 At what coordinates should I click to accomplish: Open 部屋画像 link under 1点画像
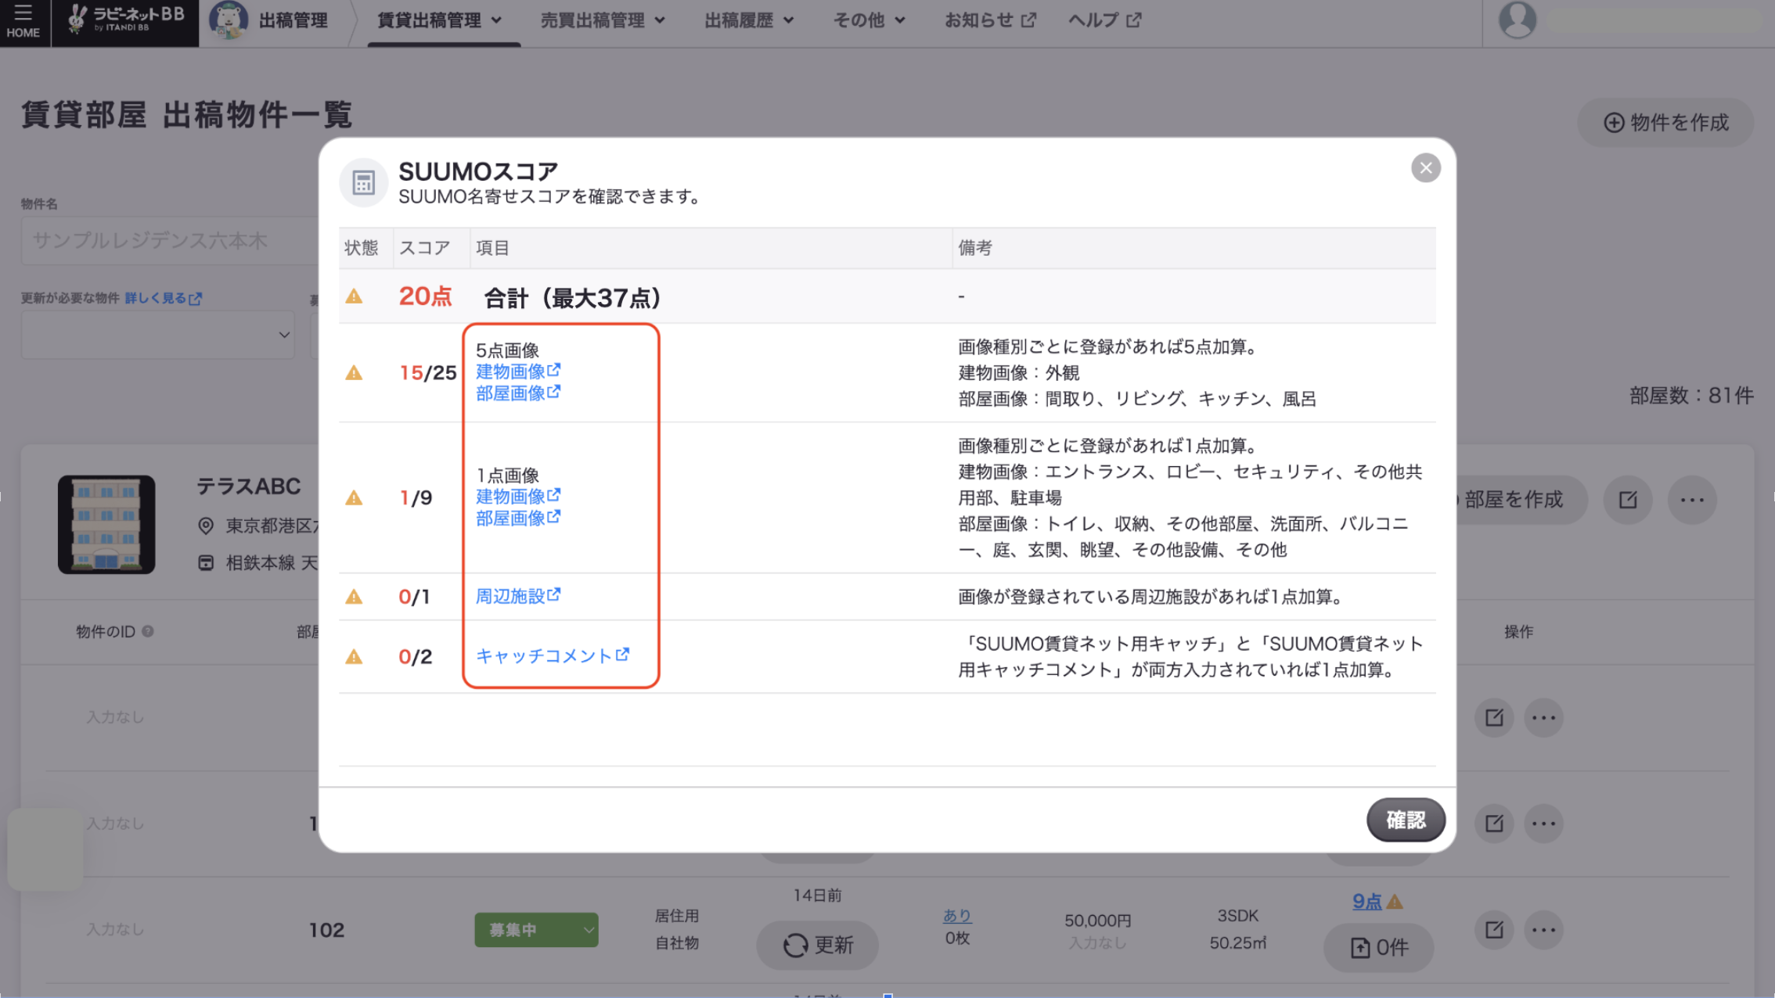pos(518,518)
